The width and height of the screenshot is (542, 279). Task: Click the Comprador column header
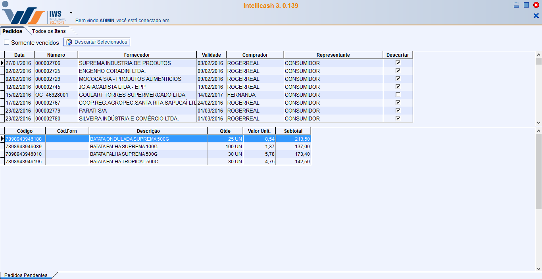click(255, 55)
